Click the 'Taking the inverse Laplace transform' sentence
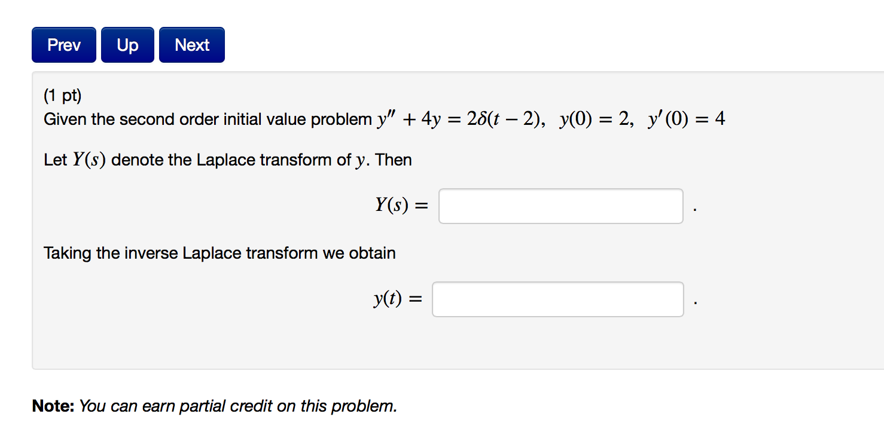This screenshot has height=423, width=884. click(x=220, y=253)
